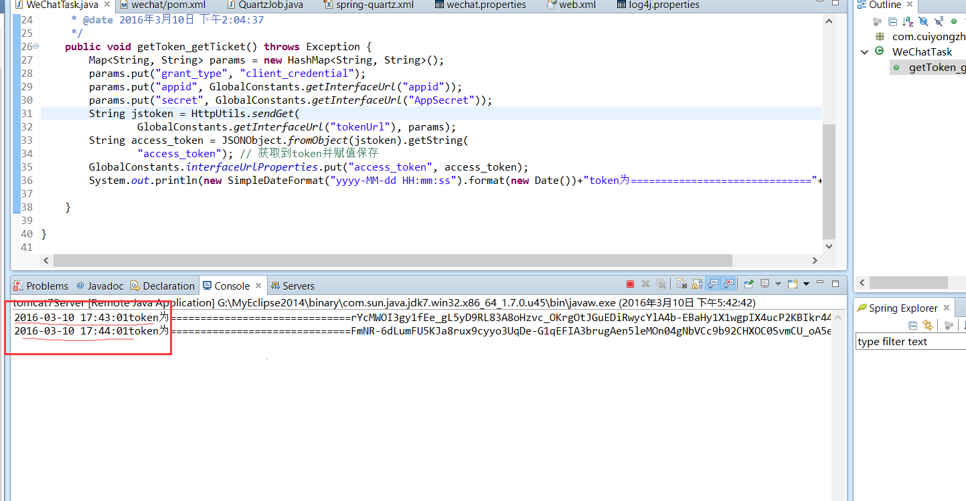Toggle Scroll Lock in the Console
Image resolution: width=966 pixels, height=501 pixels.
(697, 284)
